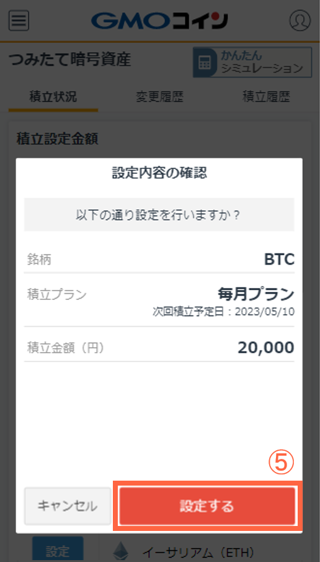320x562 pixels.
Task: Click the BTC value in 銘柄 row
Action: [279, 260]
